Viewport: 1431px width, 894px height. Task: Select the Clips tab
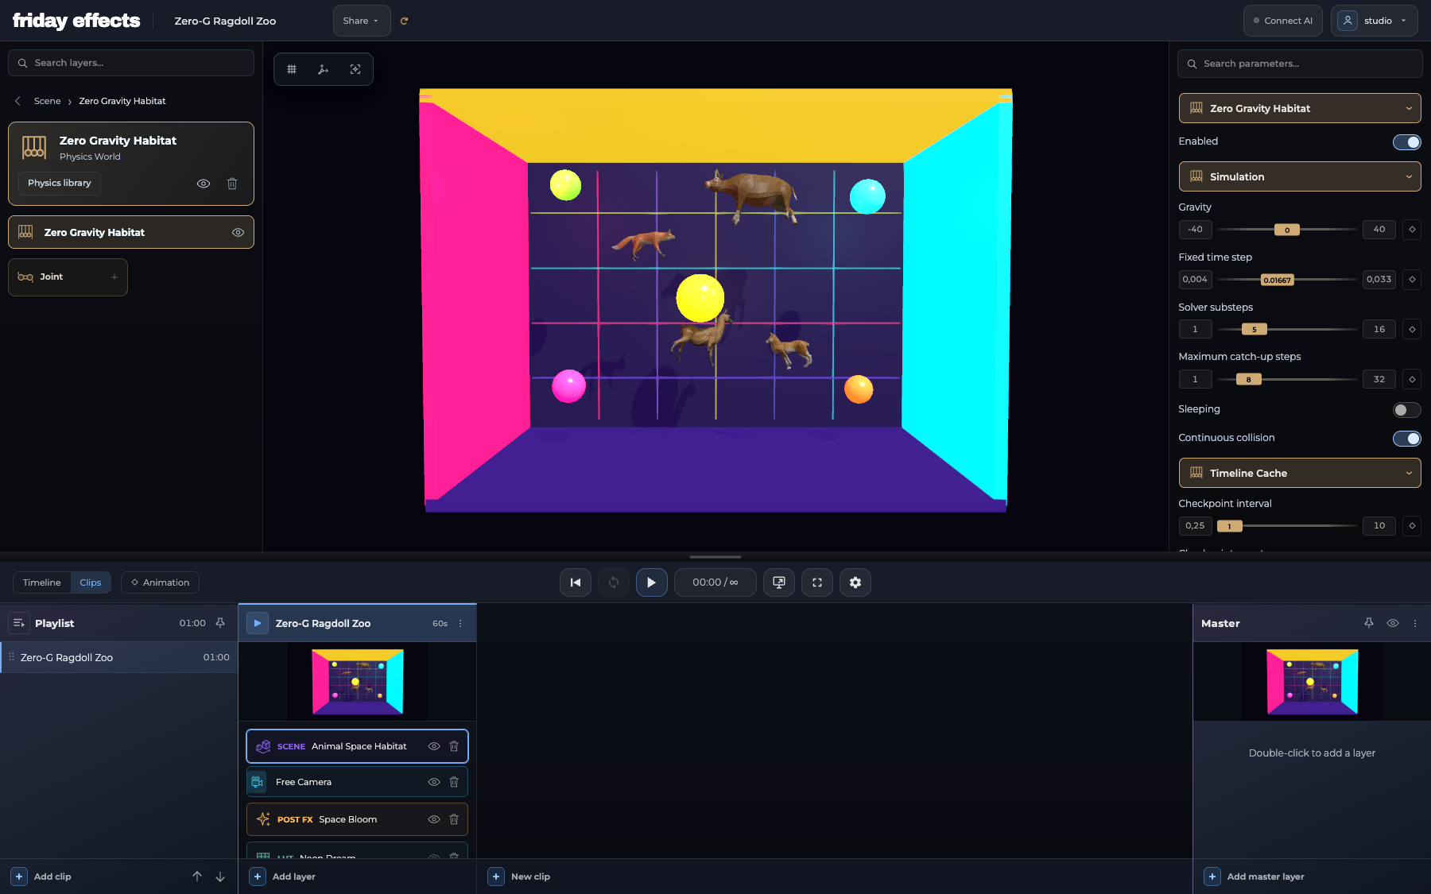click(x=91, y=582)
